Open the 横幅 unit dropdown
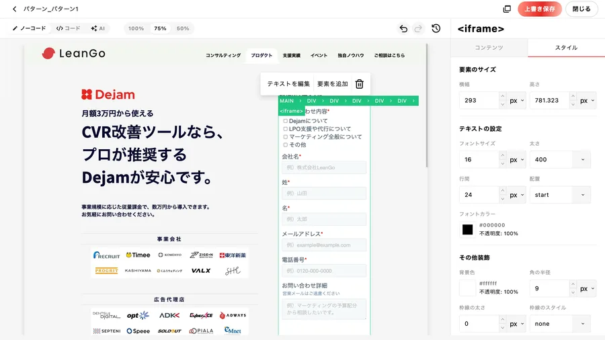The image size is (605, 340). click(517, 101)
